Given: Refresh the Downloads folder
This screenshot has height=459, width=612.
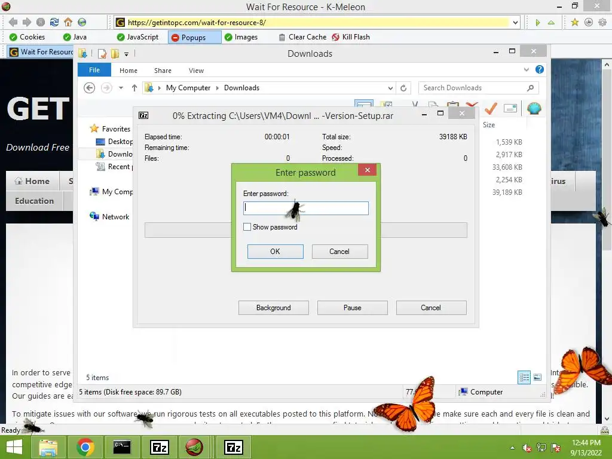Looking at the screenshot, I should point(403,88).
